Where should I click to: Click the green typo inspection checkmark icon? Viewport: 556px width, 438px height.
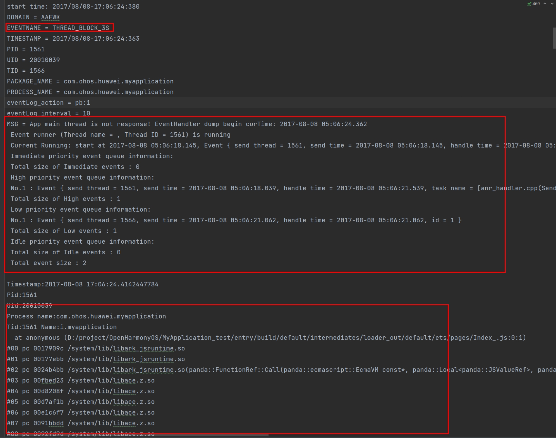[529, 4]
